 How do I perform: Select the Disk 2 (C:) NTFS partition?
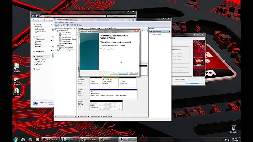click(x=113, y=95)
